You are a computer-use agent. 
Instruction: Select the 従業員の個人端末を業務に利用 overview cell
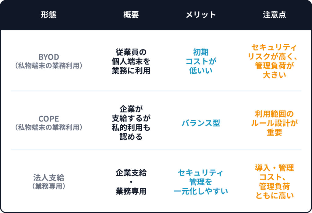click(131, 61)
